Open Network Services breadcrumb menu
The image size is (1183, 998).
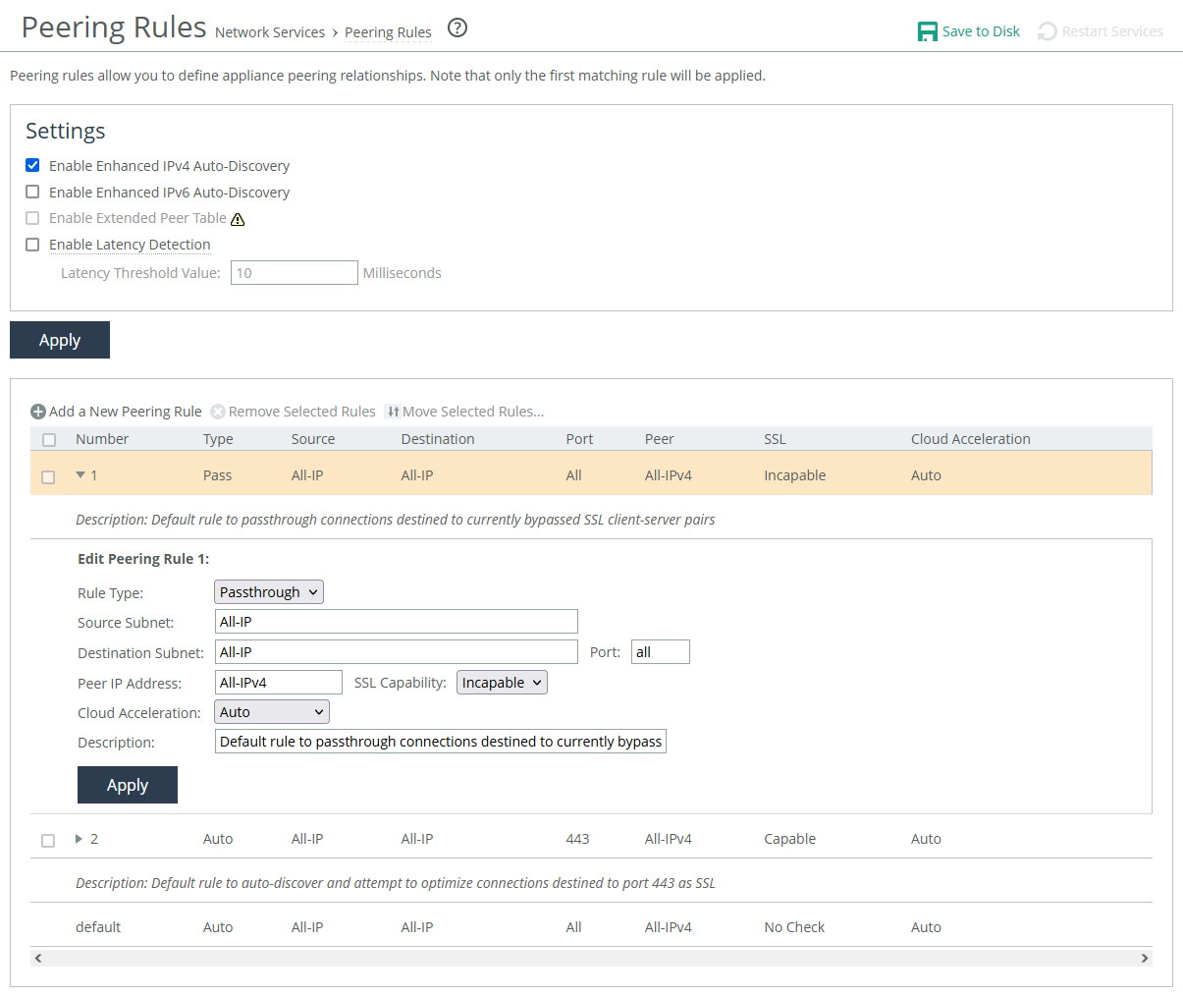tap(270, 32)
